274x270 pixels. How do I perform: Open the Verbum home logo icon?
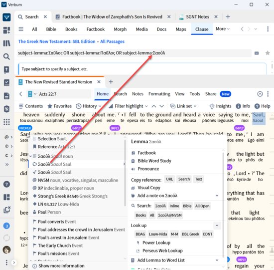tap(6, 17)
